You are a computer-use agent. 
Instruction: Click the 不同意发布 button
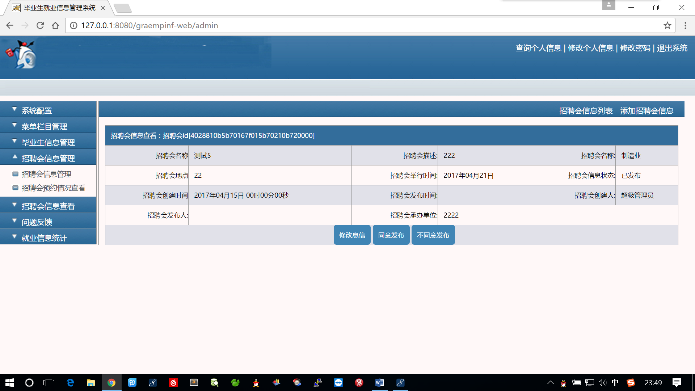pos(433,235)
